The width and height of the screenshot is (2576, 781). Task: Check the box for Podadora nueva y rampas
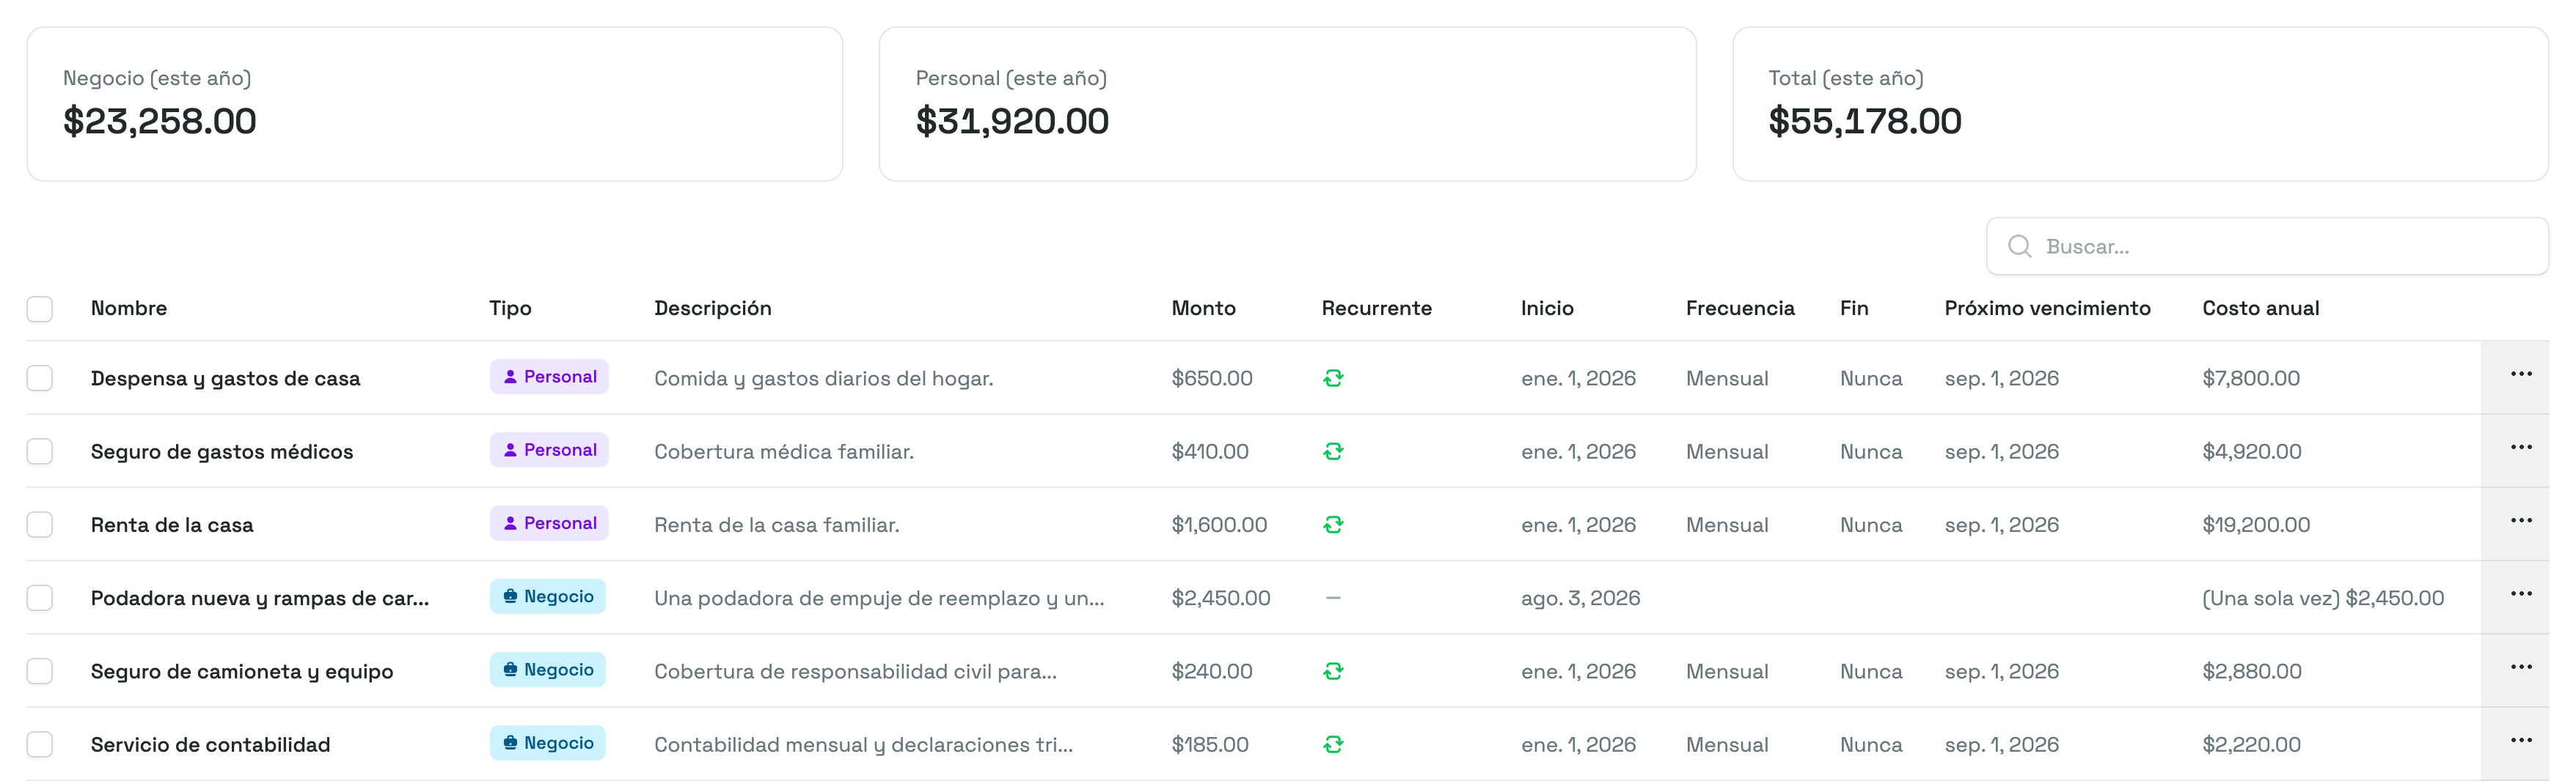[x=40, y=599]
